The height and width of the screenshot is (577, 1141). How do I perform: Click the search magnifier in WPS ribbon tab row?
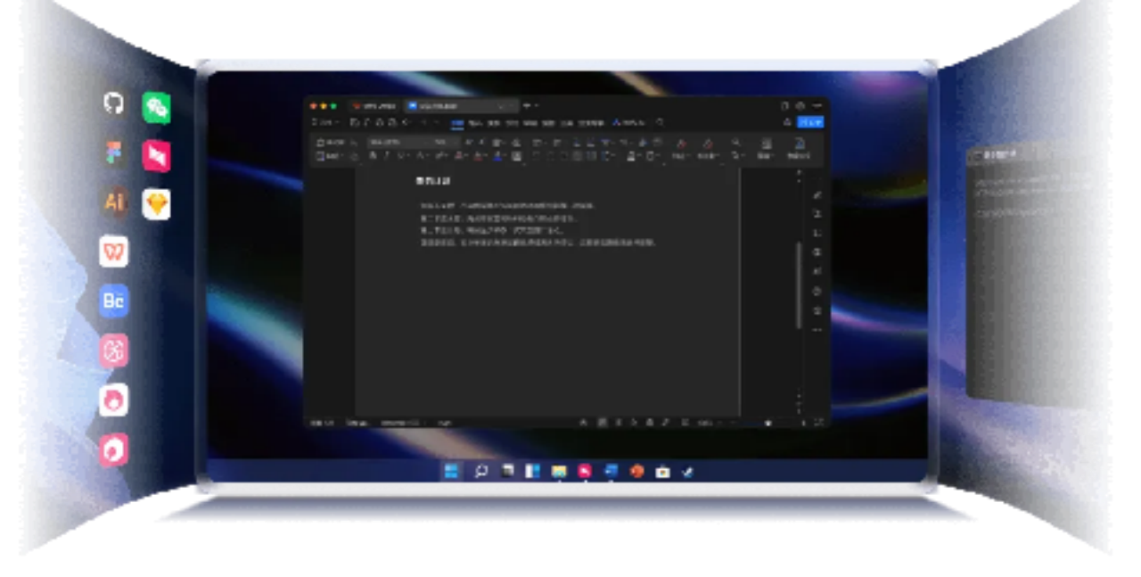pyautogui.click(x=660, y=122)
